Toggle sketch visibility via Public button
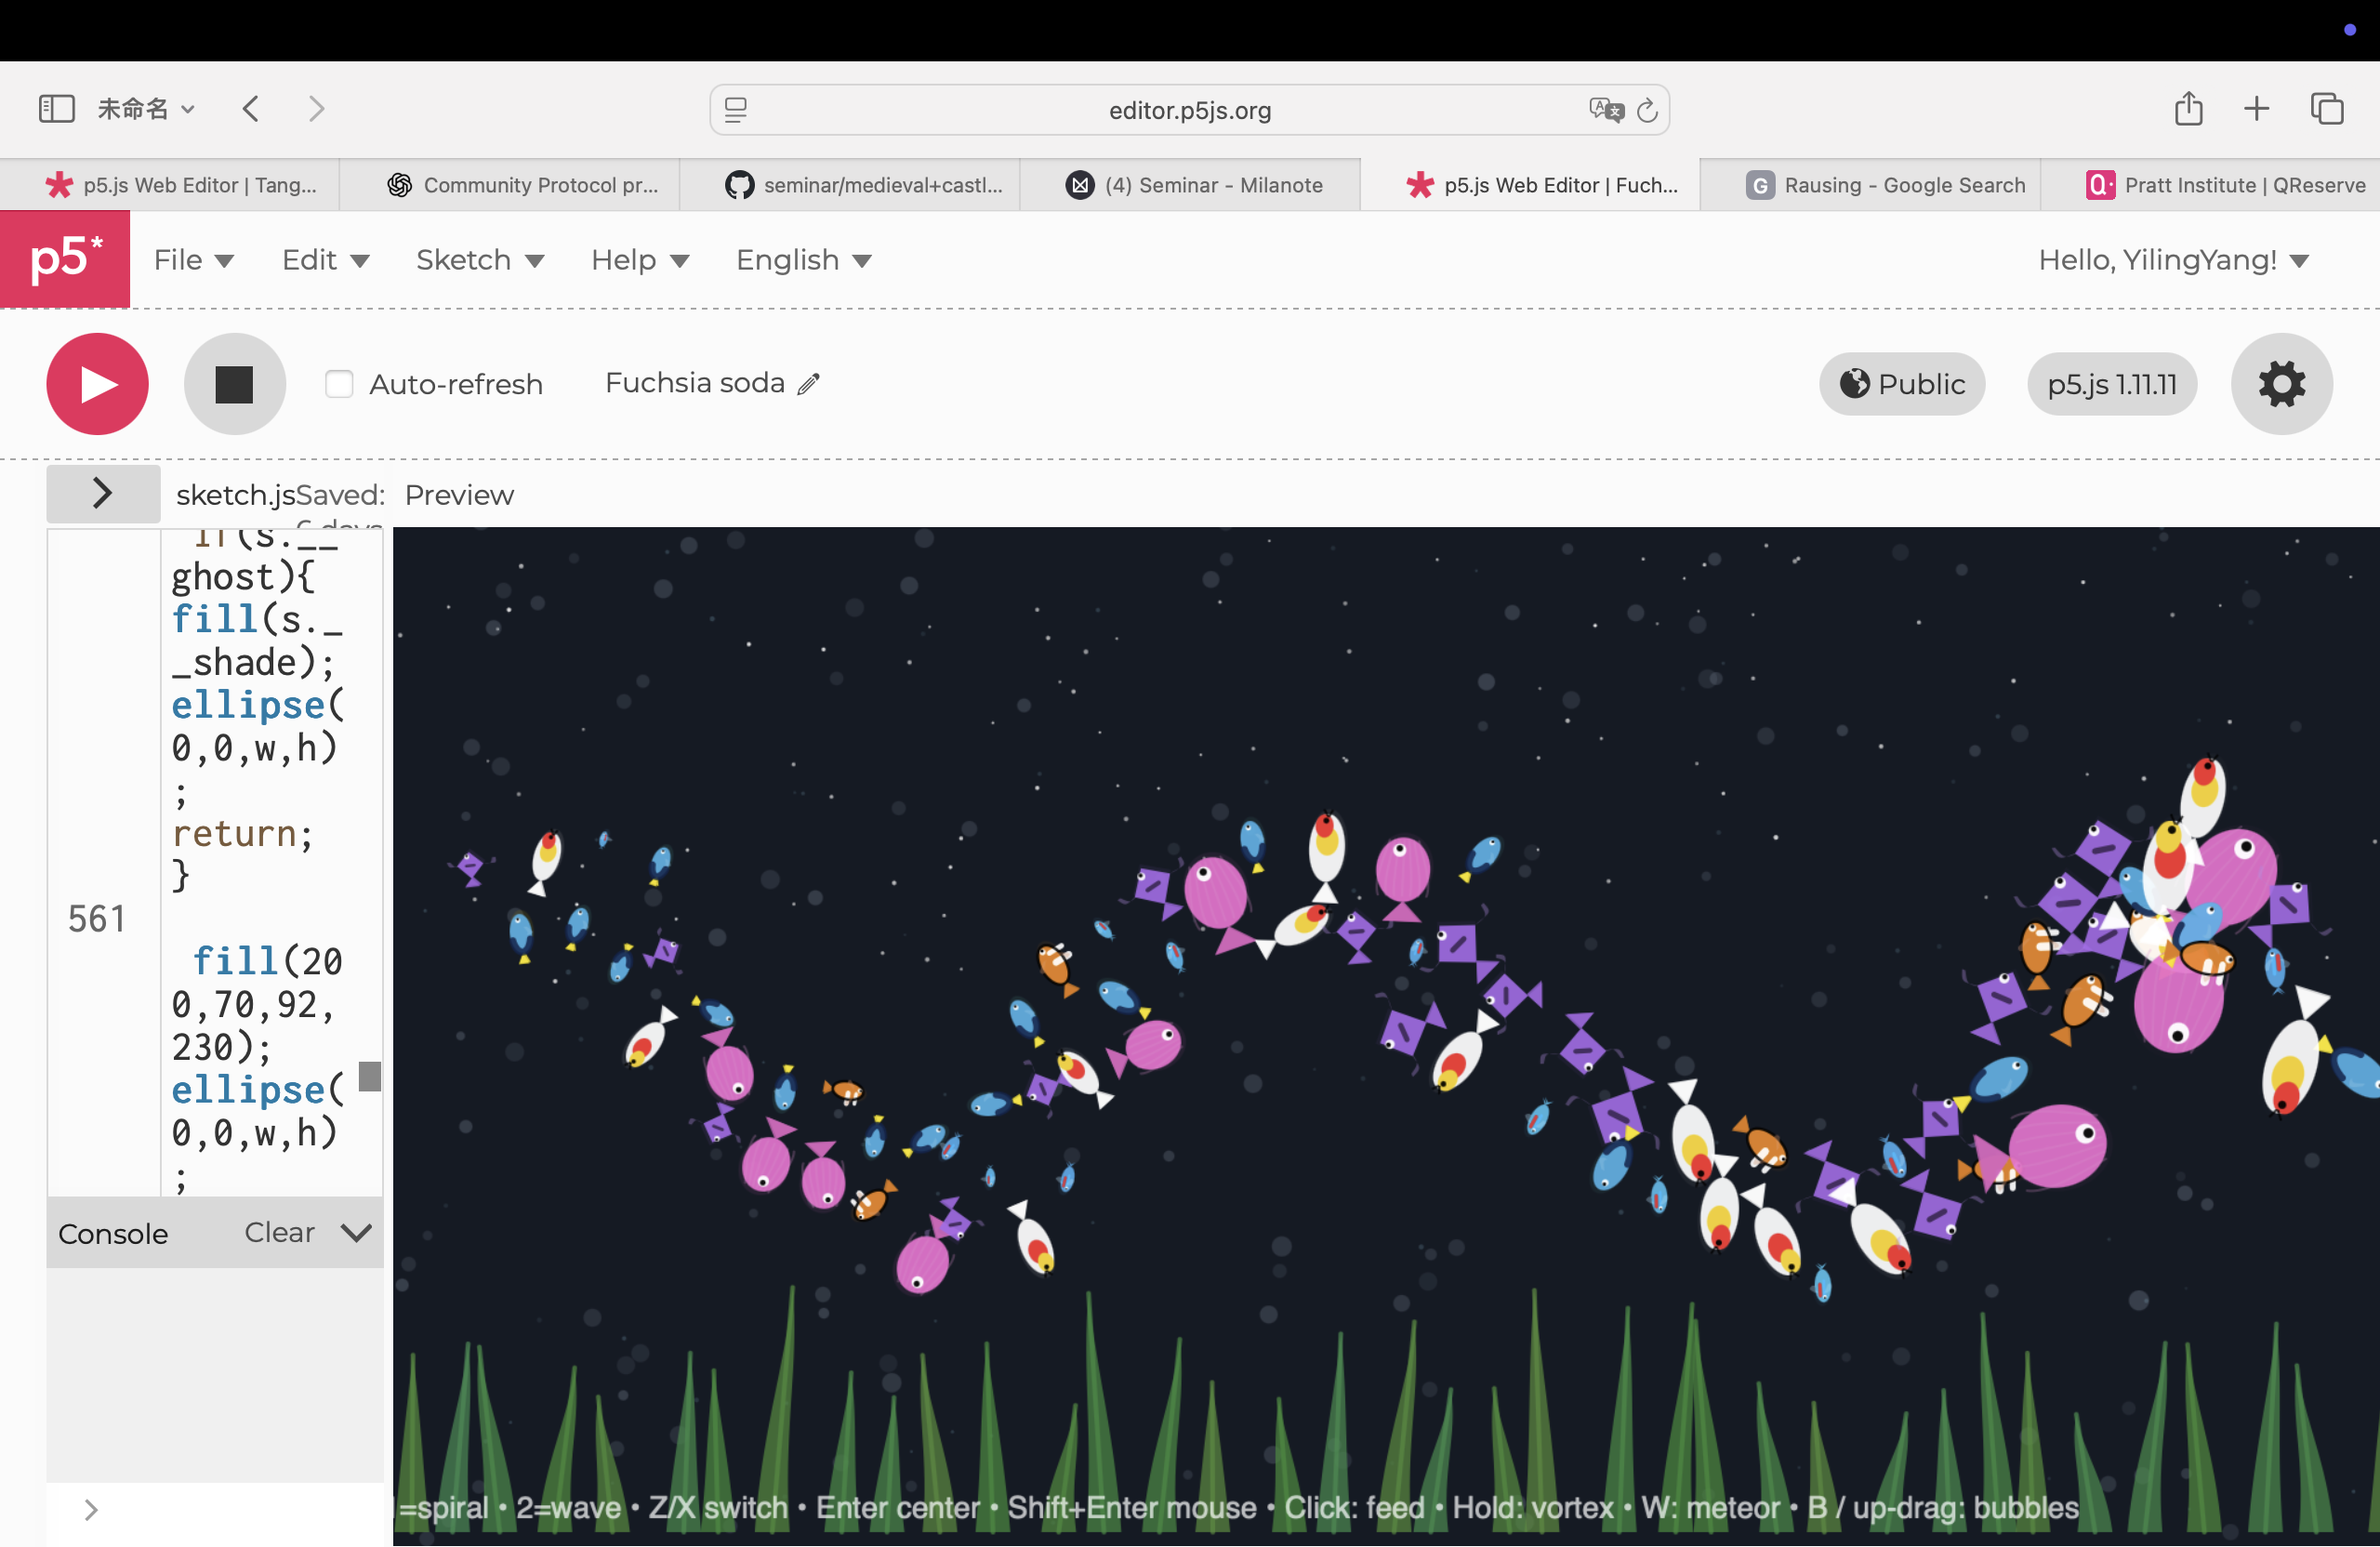This screenshot has height=1547, width=2380. [1901, 384]
